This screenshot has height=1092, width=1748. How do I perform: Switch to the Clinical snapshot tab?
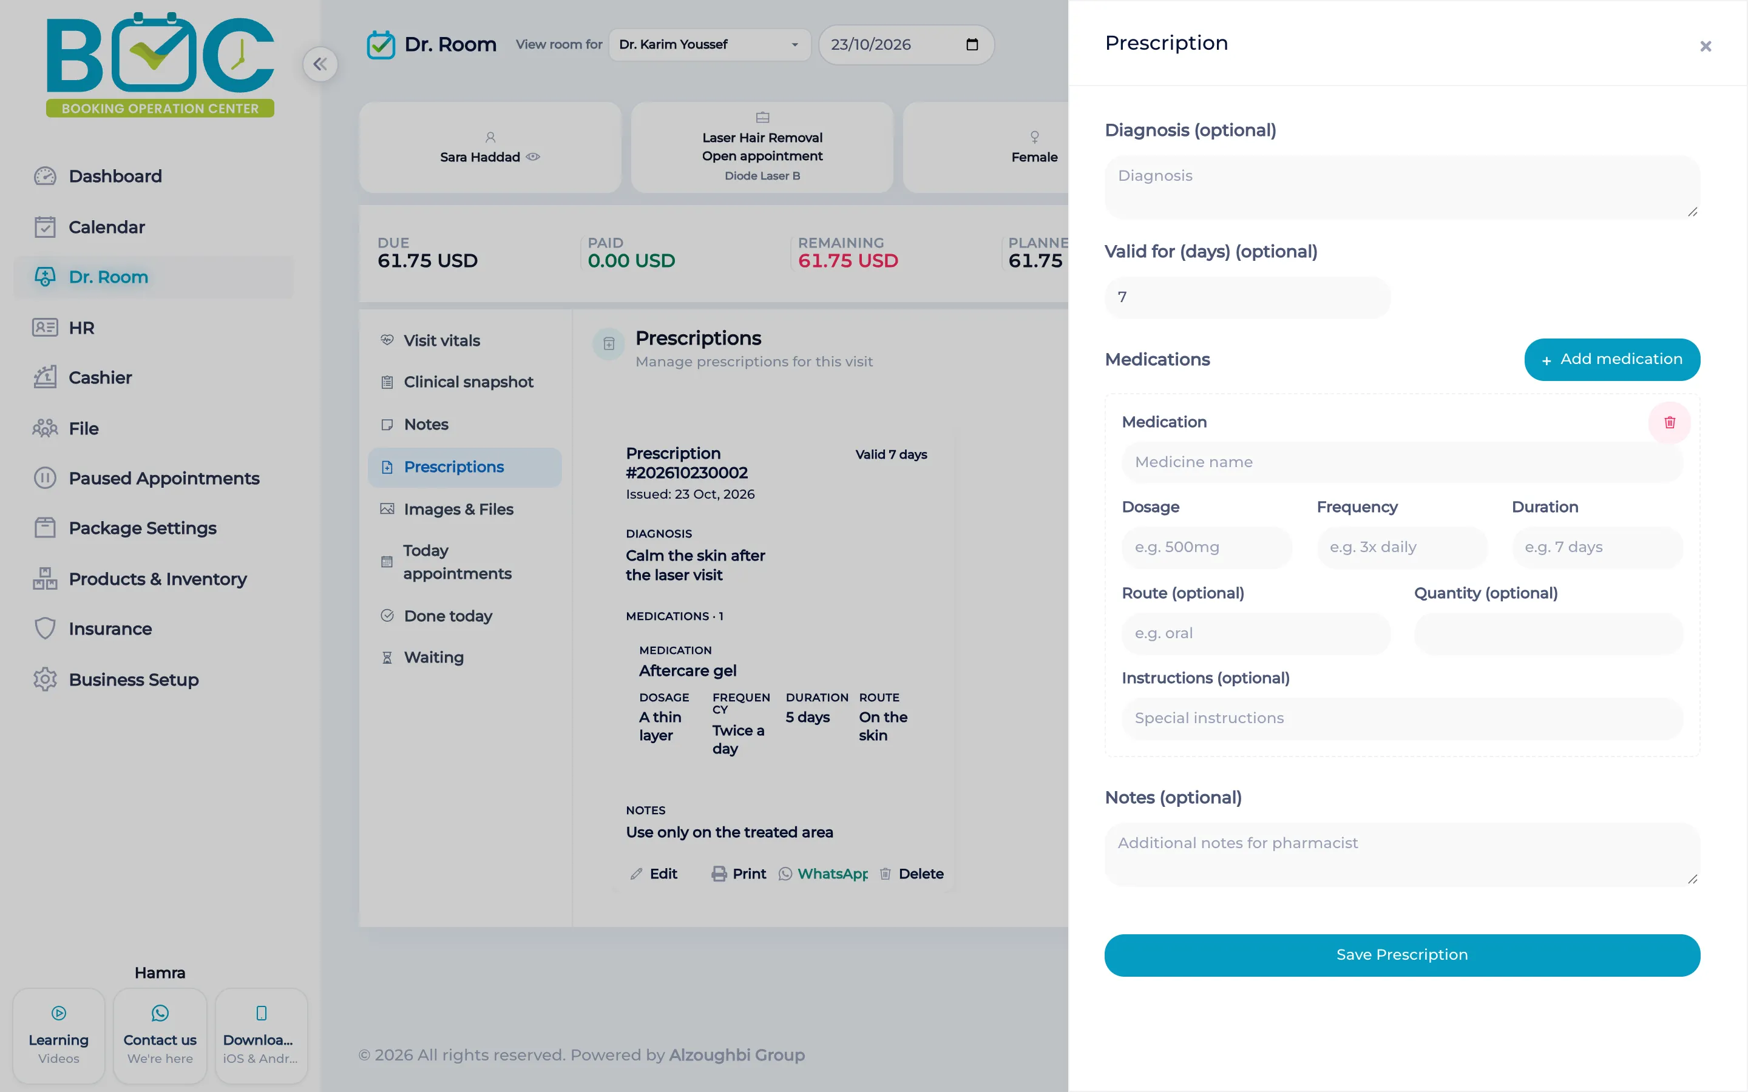click(x=464, y=382)
